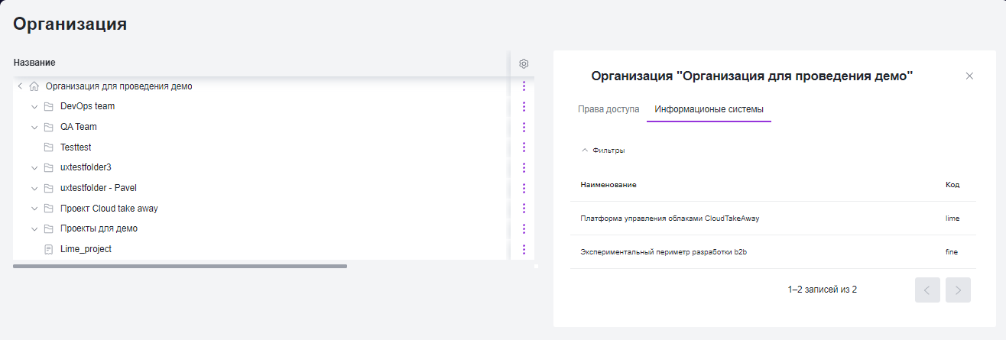
Task: Select the QA Team tree row
Action: 261,127
